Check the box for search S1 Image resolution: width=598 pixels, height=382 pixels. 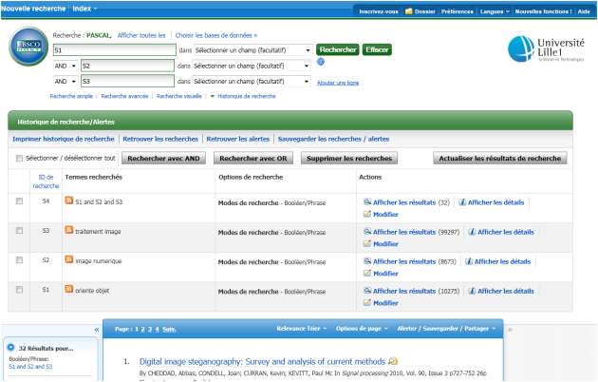pyautogui.click(x=19, y=290)
